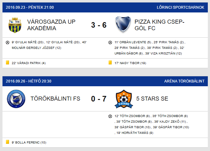Open the Városgazda UP Akadémia team name
Image resolution: width=210 pixels, height=151 pixels.
click(x=51, y=25)
